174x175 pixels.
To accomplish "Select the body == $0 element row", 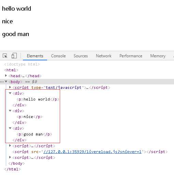I will pos(87,82).
